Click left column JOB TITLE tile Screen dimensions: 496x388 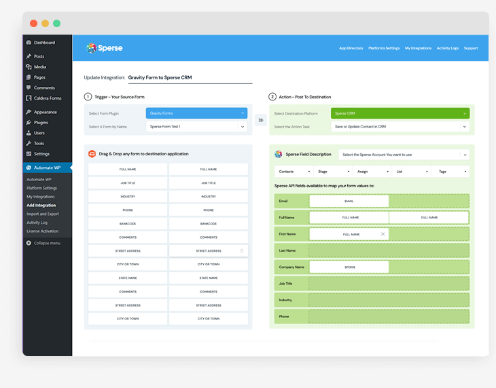click(x=128, y=182)
